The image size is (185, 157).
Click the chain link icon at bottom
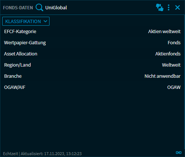click(x=179, y=153)
